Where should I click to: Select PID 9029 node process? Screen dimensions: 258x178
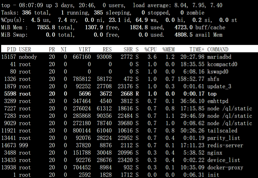point(10,123)
